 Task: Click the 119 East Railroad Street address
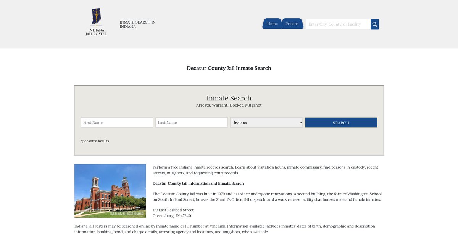173,210
